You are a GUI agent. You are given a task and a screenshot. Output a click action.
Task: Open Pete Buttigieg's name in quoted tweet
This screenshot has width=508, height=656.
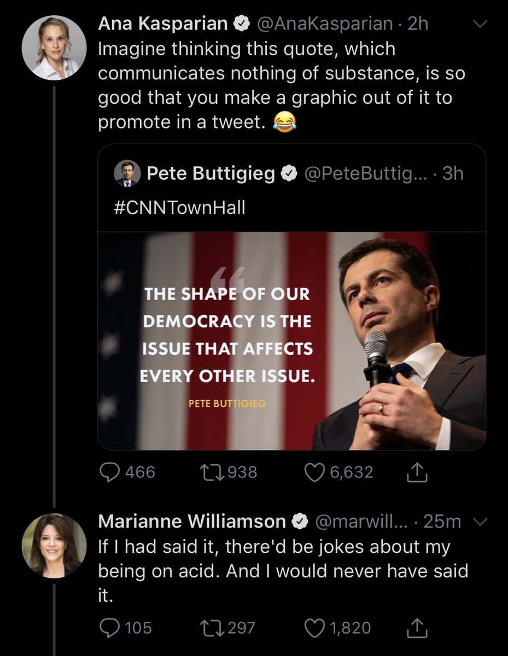coord(211,174)
